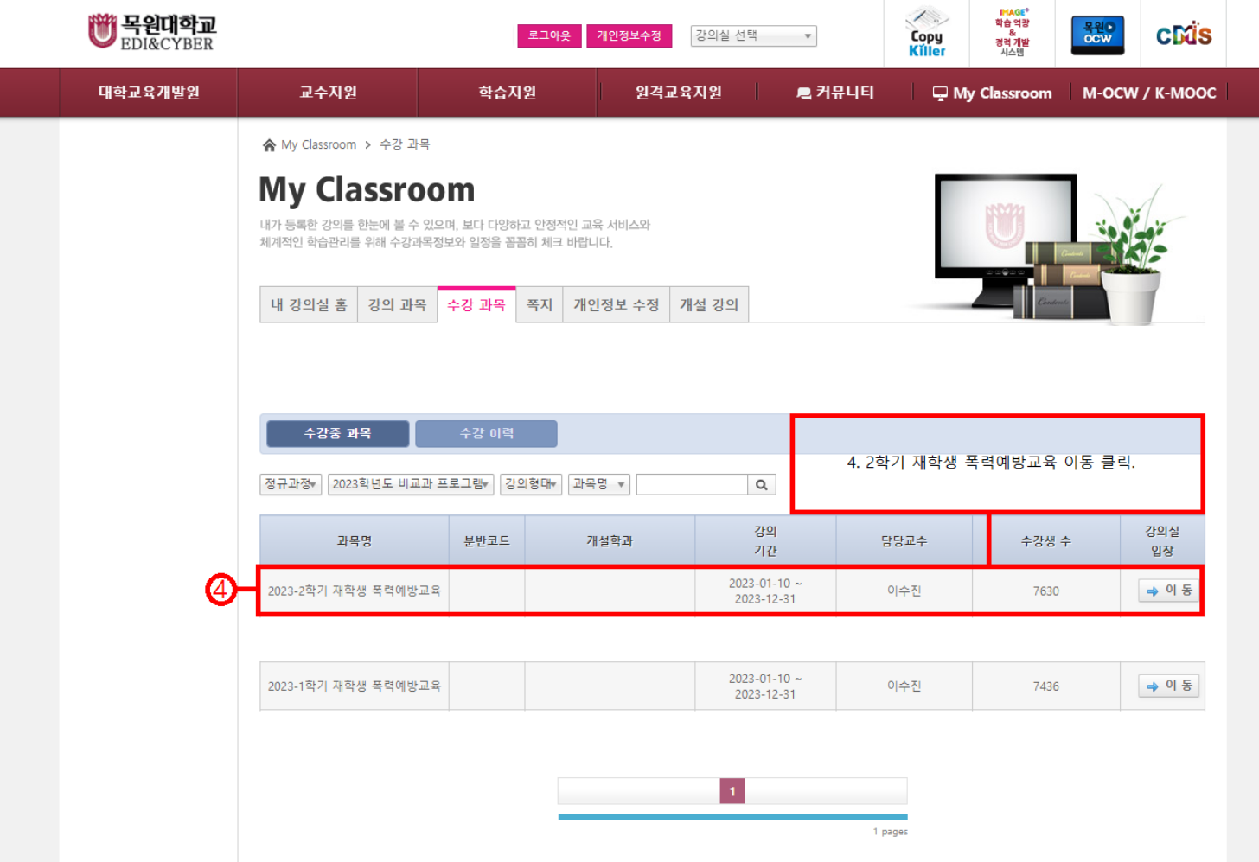
Task: Expand the 강의실 선택 dropdown
Action: pyautogui.click(x=753, y=35)
